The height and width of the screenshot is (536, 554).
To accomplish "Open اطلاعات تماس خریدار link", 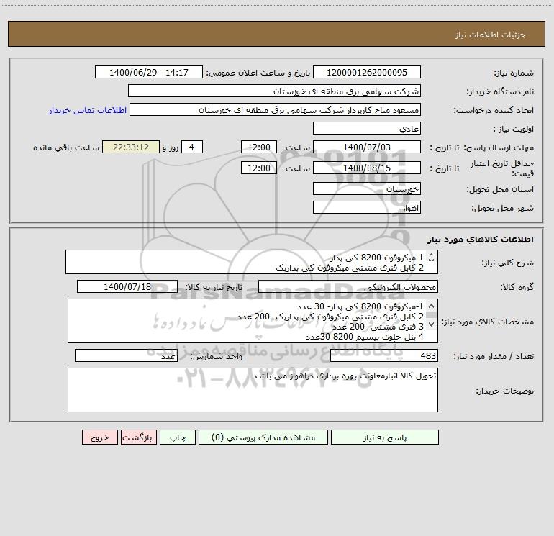I will click(88, 110).
